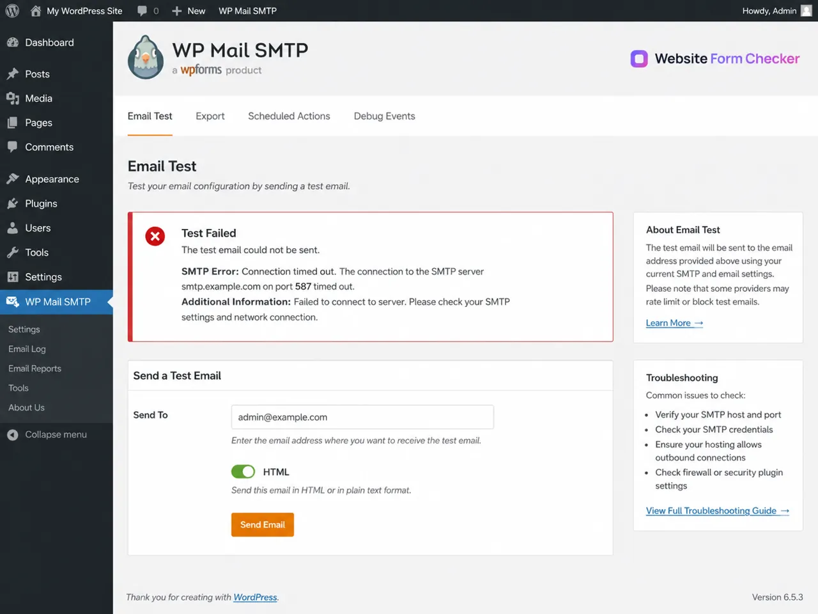The height and width of the screenshot is (614, 818).
Task: Click the Send To email input field
Action: coord(362,417)
